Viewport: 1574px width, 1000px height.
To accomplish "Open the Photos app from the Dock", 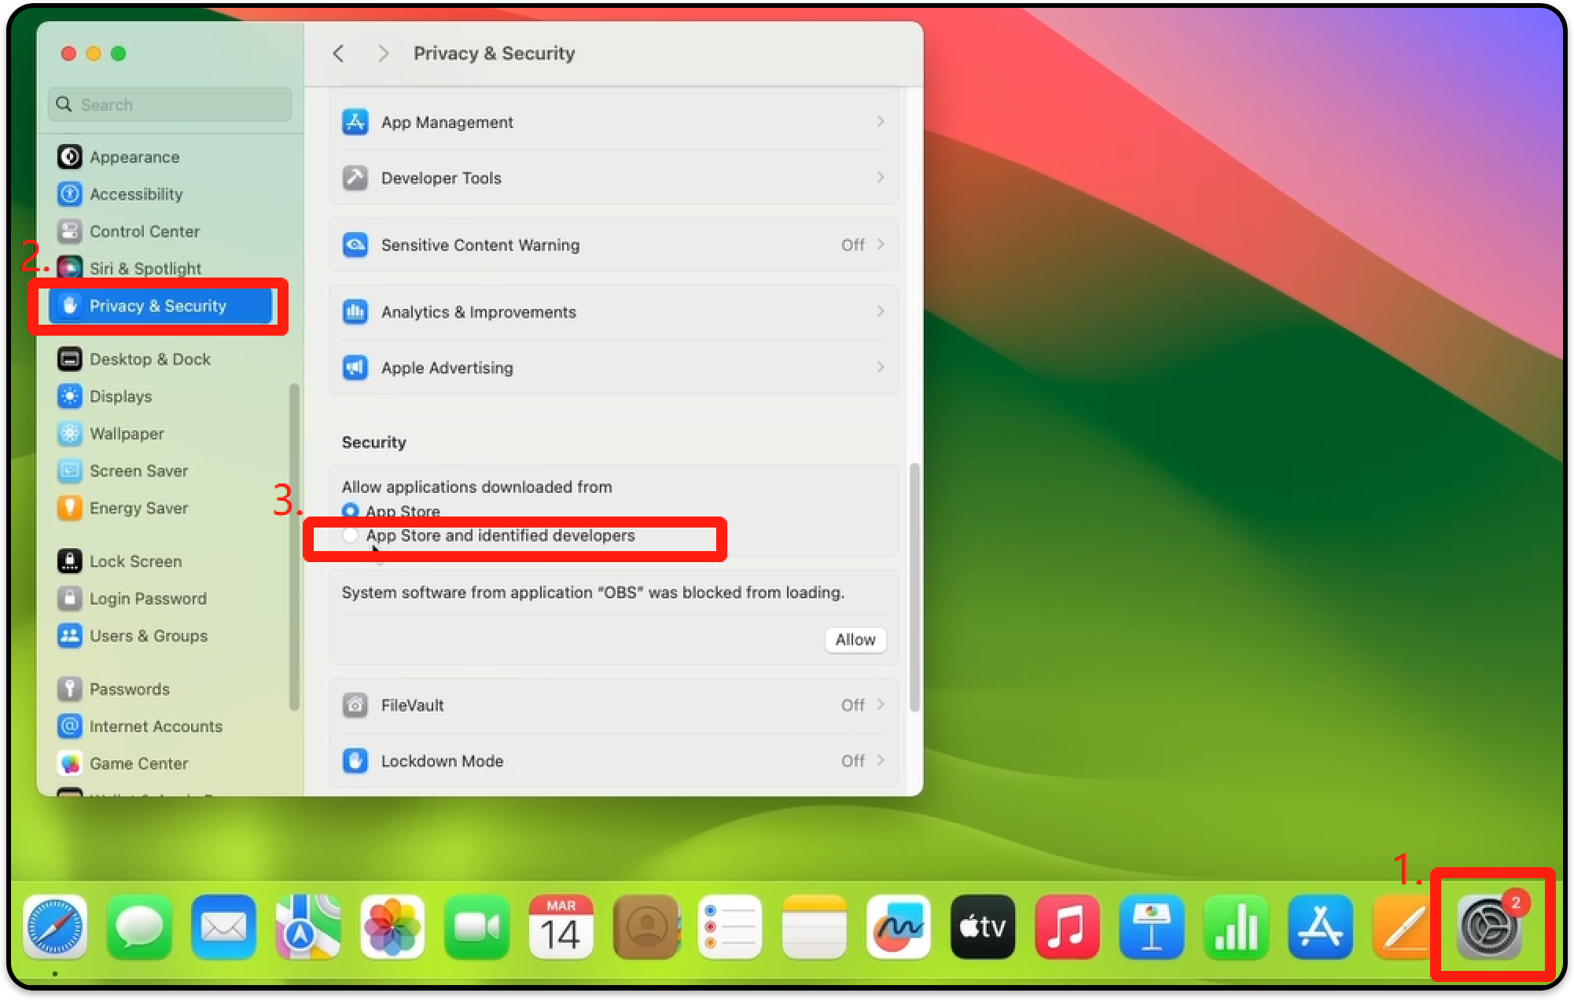I will tap(392, 928).
